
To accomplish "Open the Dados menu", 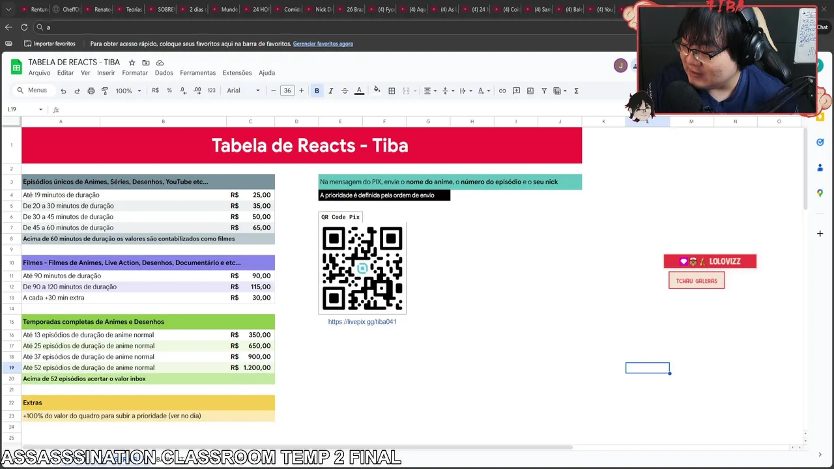I will point(164,73).
